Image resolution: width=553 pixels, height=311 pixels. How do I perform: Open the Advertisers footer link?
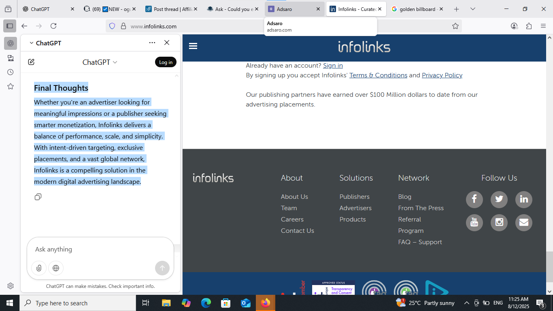tap(355, 208)
